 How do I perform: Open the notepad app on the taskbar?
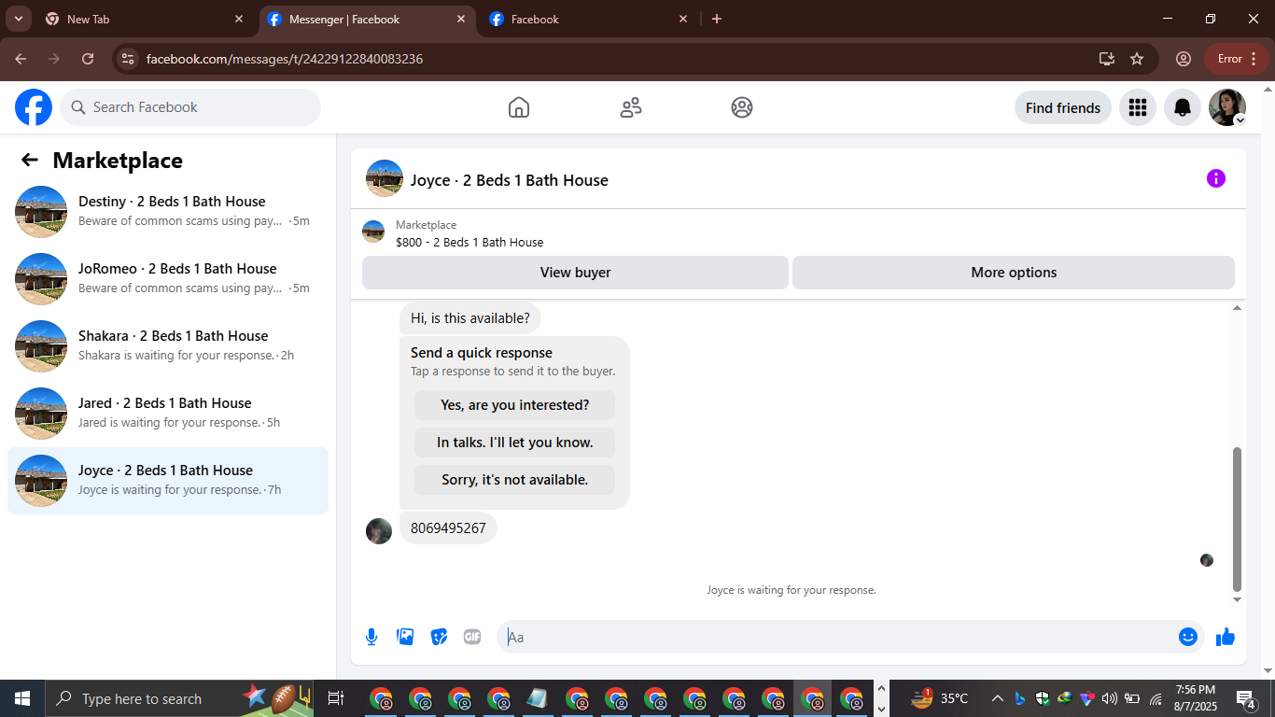pyautogui.click(x=537, y=698)
